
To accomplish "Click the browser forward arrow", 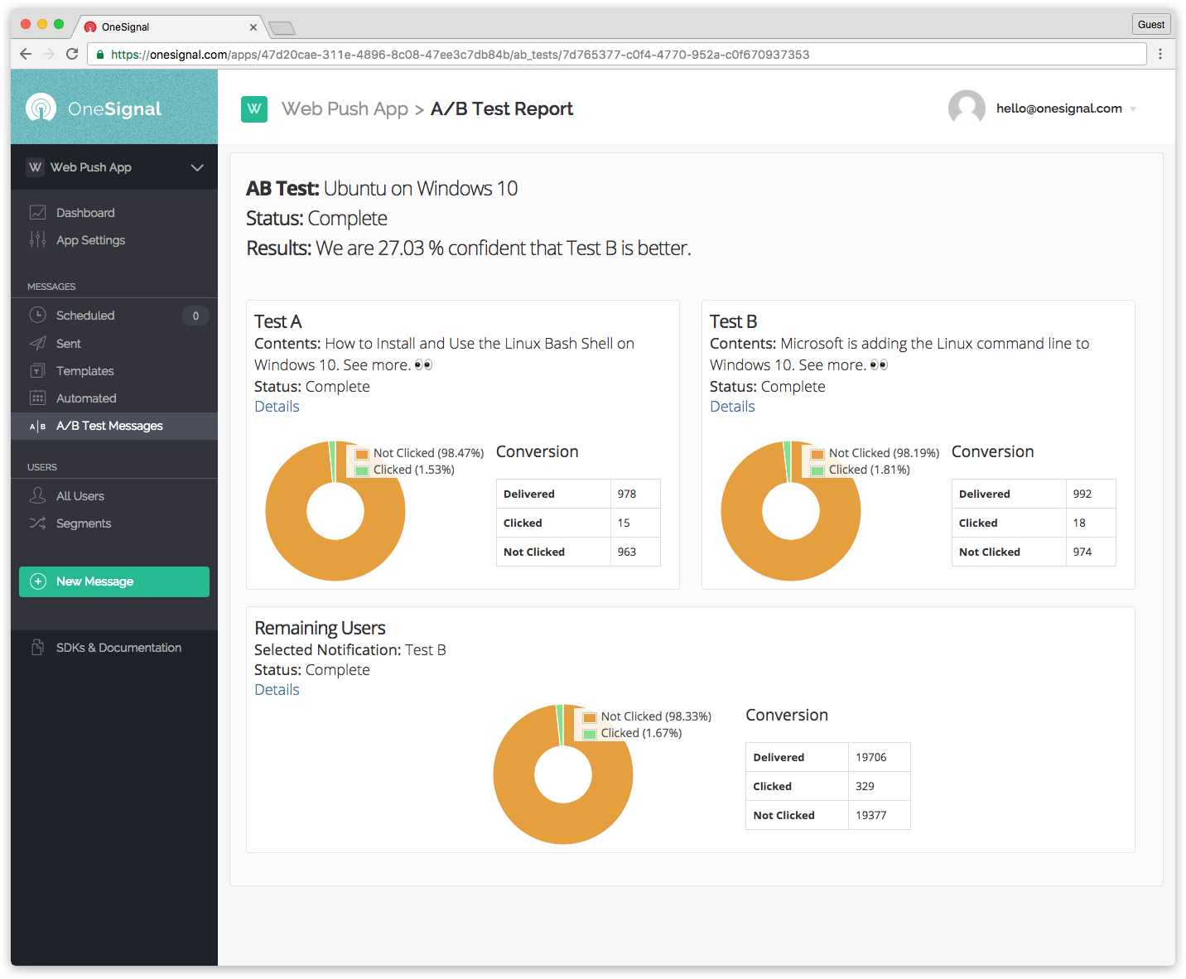I will 49,54.
